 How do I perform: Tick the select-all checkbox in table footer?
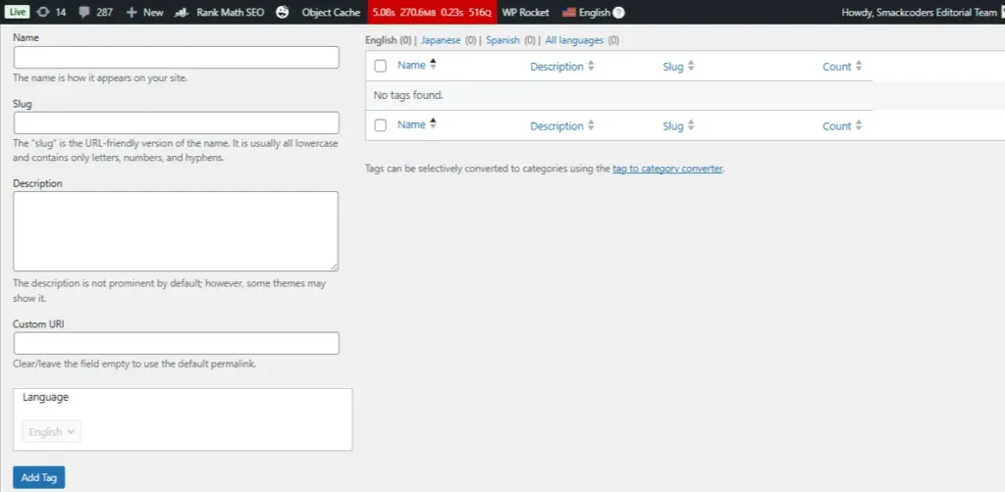point(381,125)
